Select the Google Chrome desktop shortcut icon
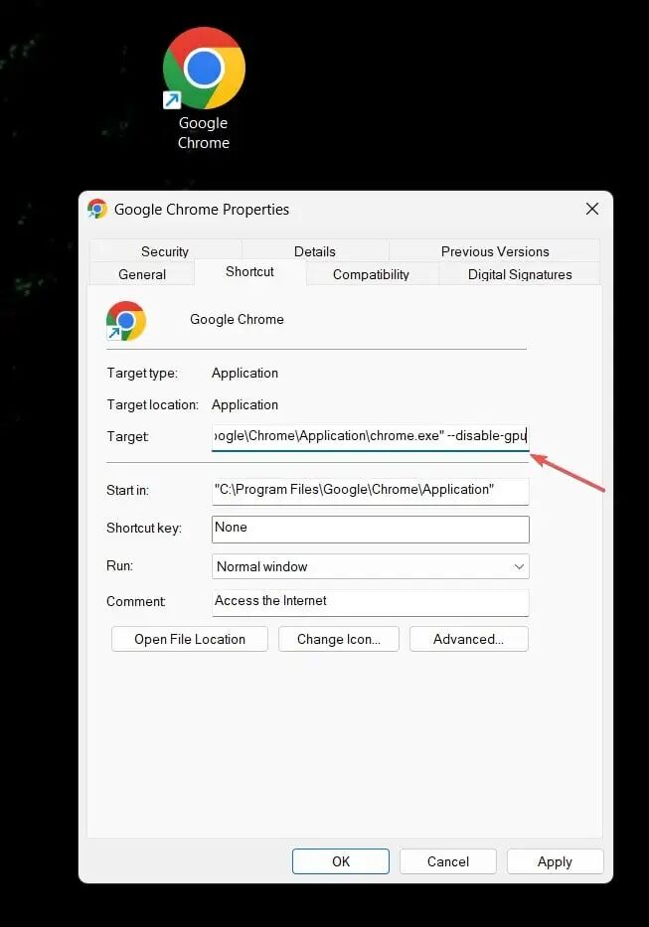Screen dimensions: 649x927 [204, 68]
